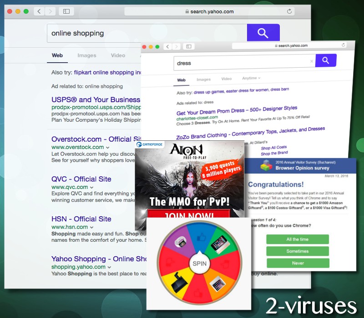Open the "HSN - Official Site" result link
The height and width of the screenshot is (318, 364).
(x=81, y=219)
